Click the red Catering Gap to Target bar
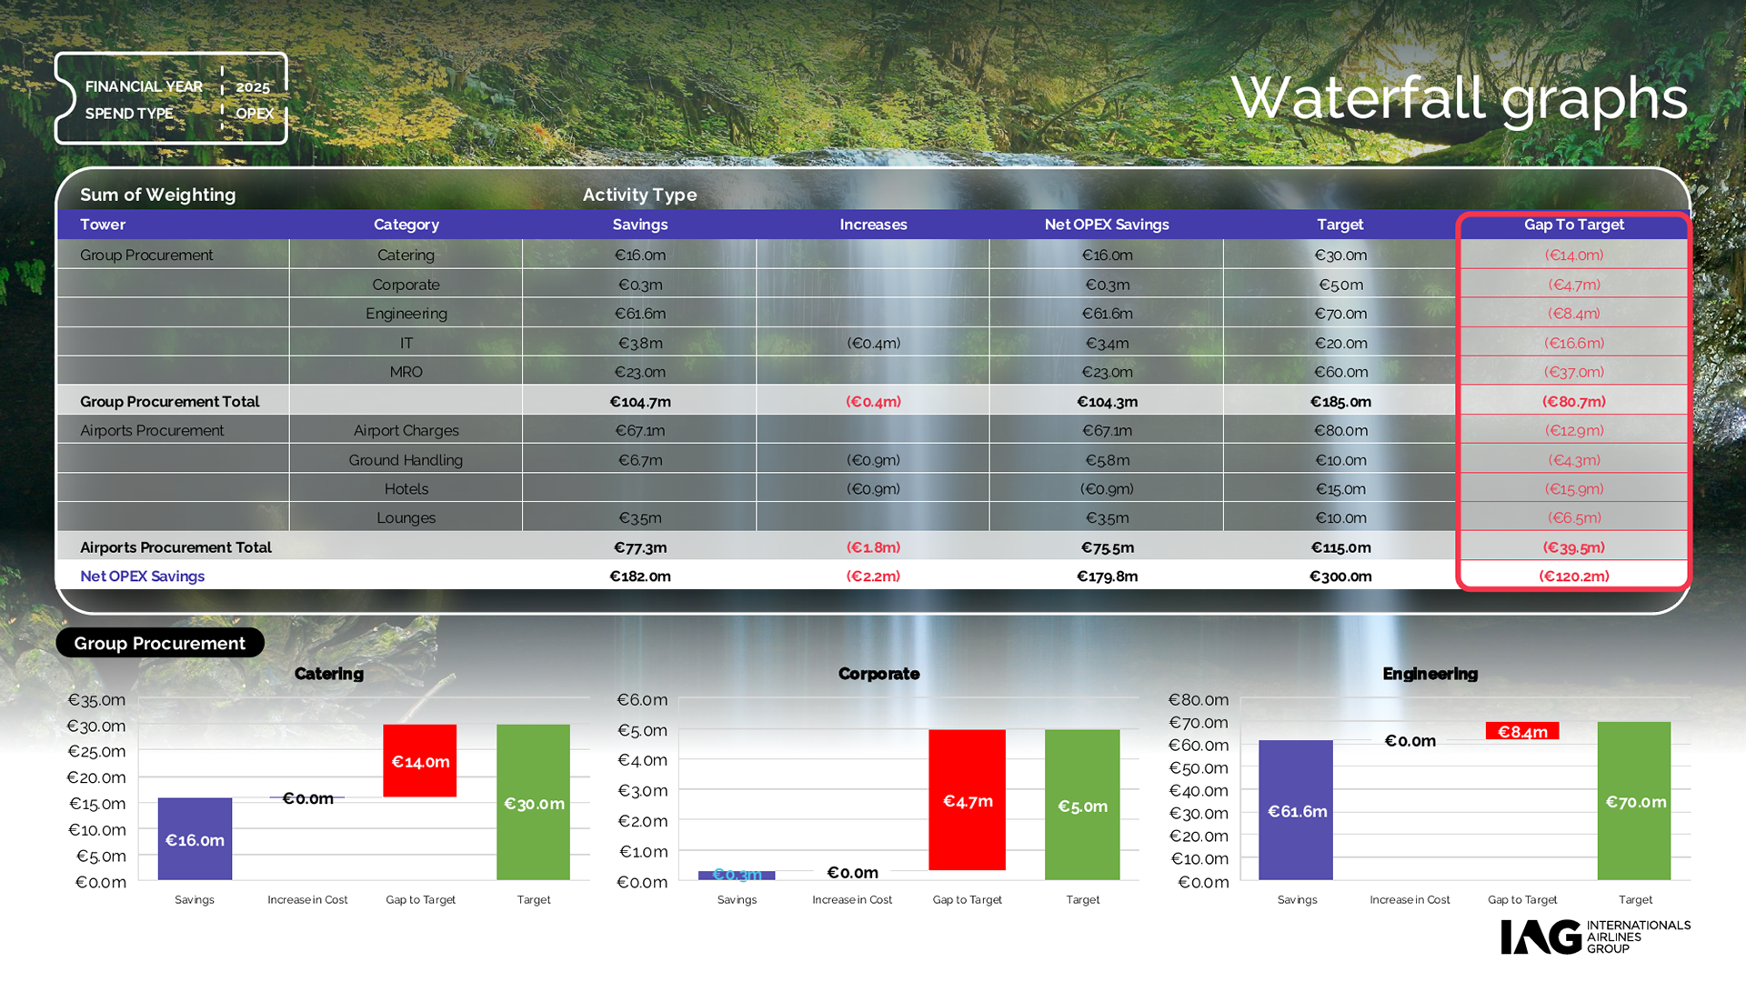 (419, 761)
